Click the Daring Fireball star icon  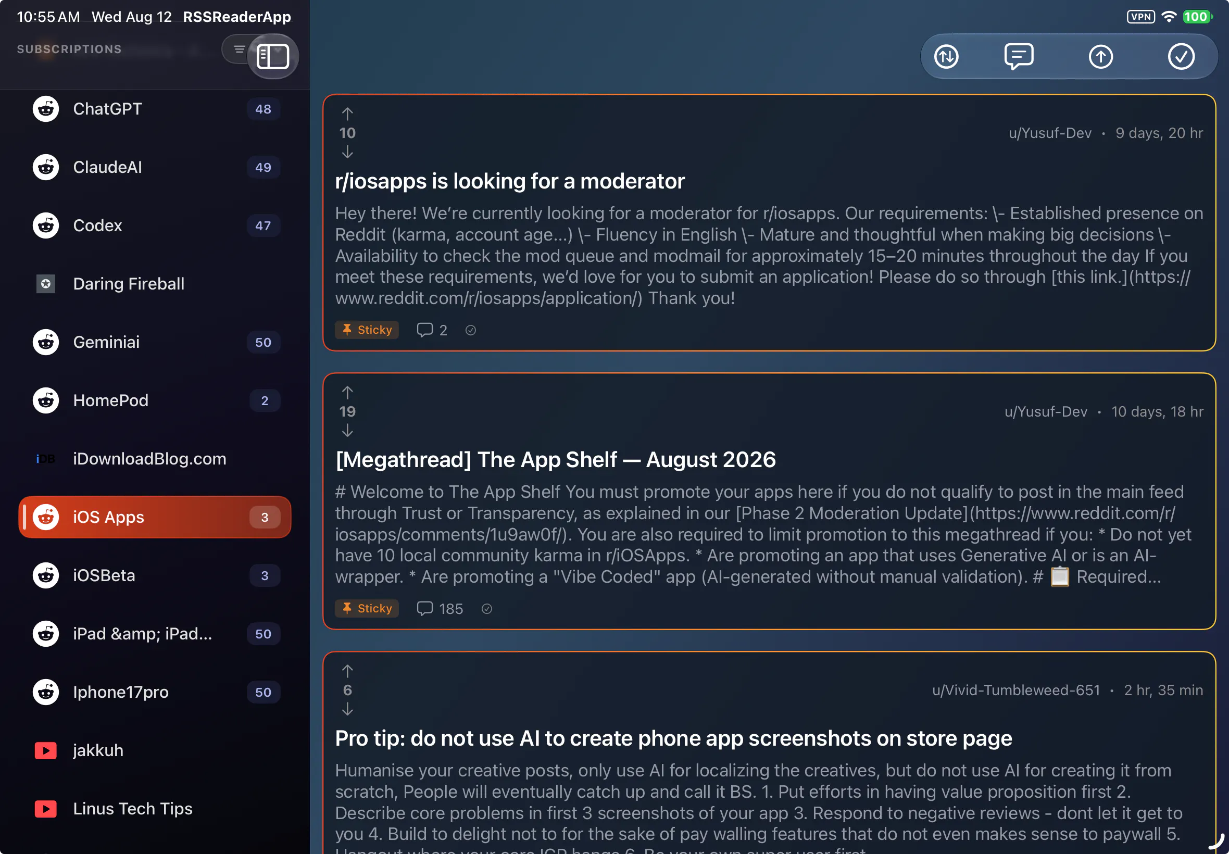(x=45, y=284)
